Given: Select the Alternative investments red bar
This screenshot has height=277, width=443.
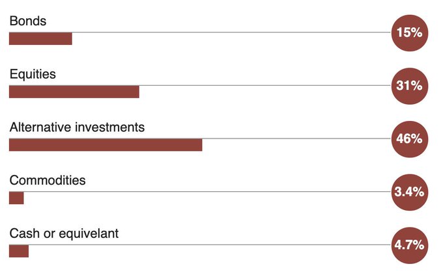Looking at the screenshot, I should [x=105, y=145].
